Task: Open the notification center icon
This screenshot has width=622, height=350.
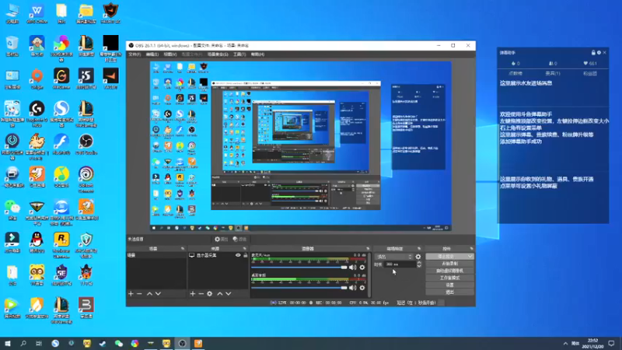Action: (612, 343)
